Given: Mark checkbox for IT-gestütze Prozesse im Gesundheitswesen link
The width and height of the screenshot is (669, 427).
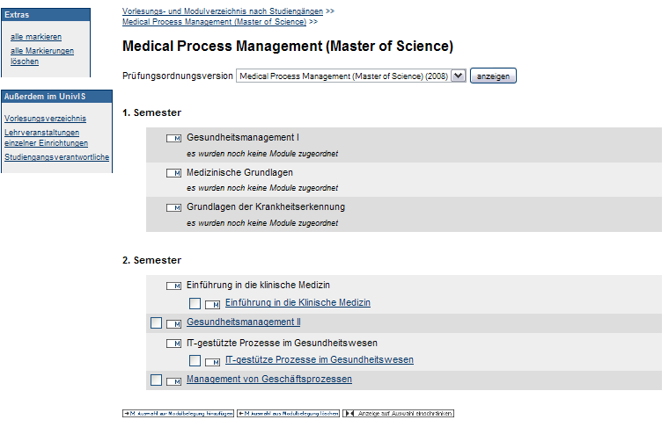Looking at the screenshot, I should (x=195, y=360).
